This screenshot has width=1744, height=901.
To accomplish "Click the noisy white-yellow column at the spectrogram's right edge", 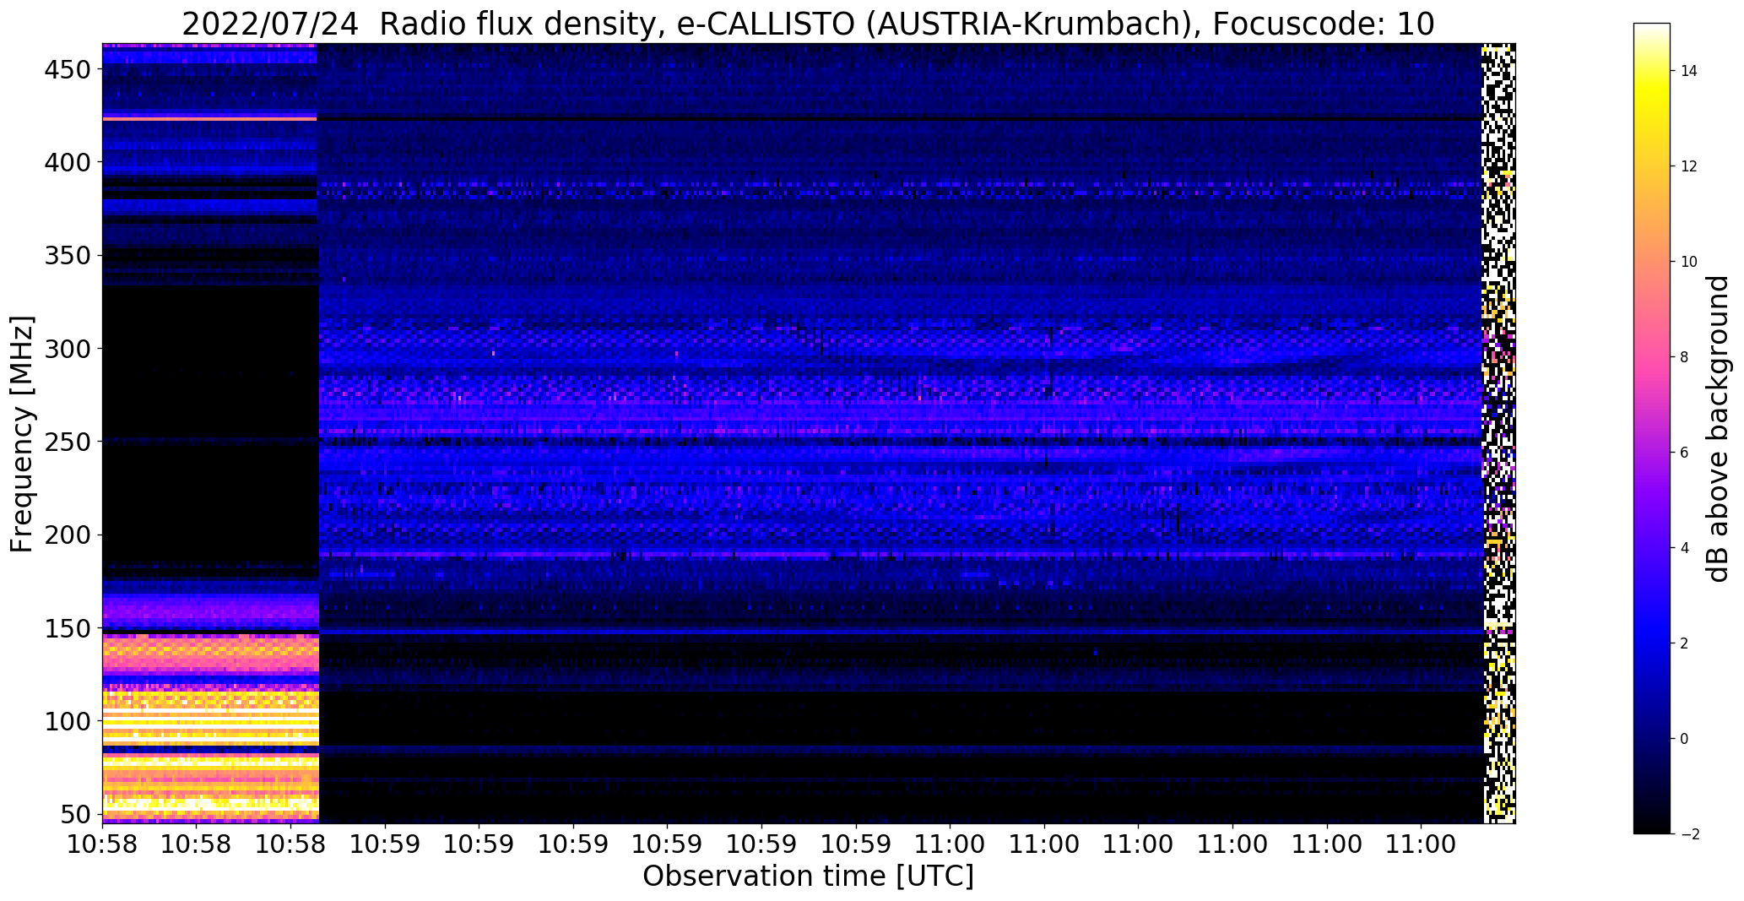I will [x=1499, y=433].
